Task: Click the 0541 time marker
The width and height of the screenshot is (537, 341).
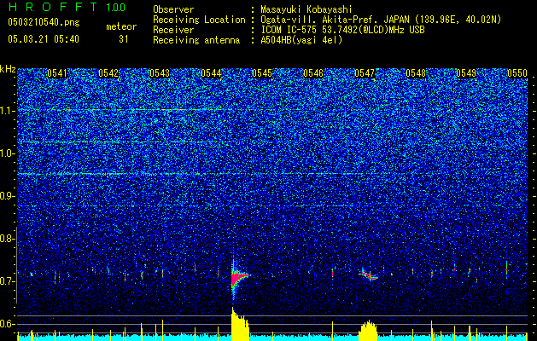Action: (57, 73)
